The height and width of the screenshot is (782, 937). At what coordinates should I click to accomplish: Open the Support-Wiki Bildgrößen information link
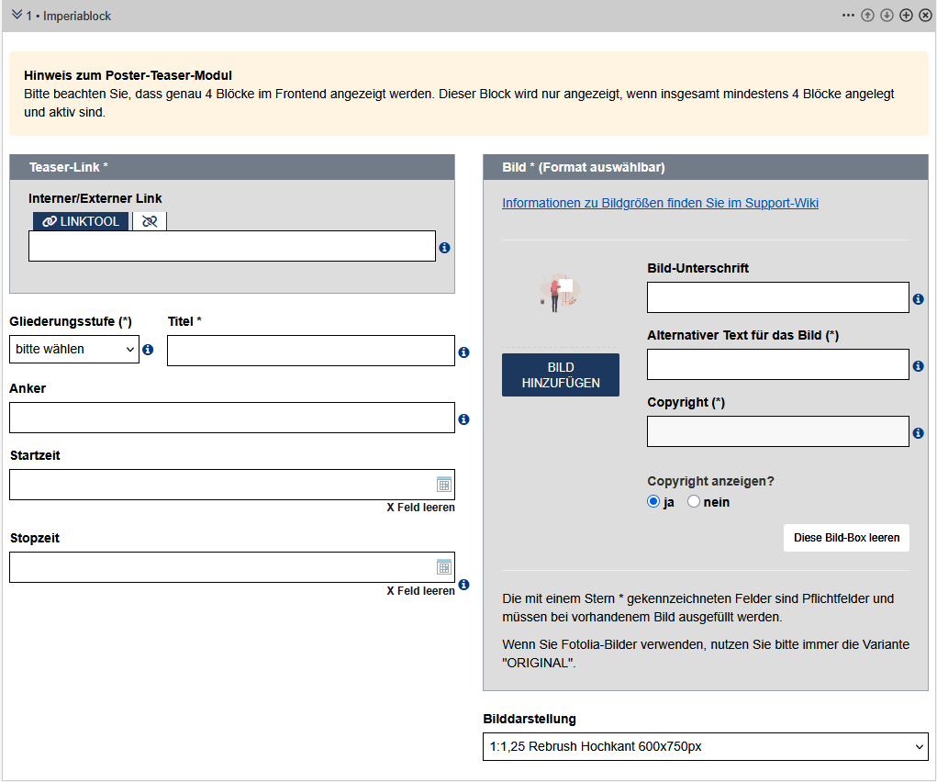click(x=660, y=203)
